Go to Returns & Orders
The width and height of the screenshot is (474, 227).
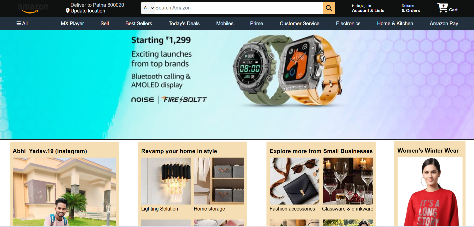[411, 8]
